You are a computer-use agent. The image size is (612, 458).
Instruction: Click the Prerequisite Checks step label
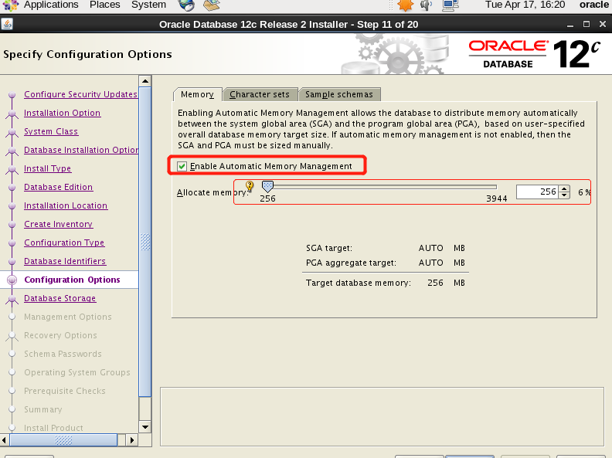tap(65, 391)
